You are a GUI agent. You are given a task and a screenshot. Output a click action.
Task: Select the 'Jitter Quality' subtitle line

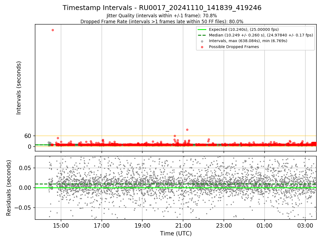click(x=162, y=16)
